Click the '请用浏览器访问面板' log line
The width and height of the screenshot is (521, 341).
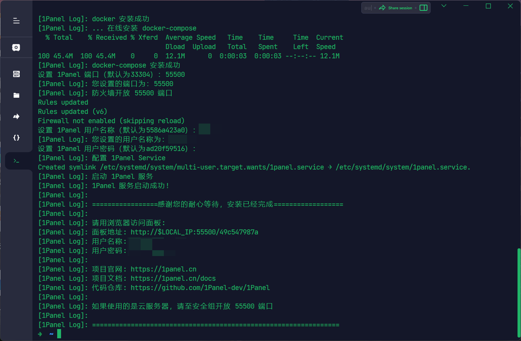coord(102,223)
